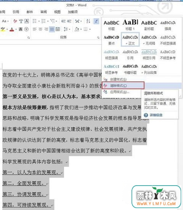Expand line spacing dropdown arrow
Viewport: 183px width, 210px height.
(69, 29)
